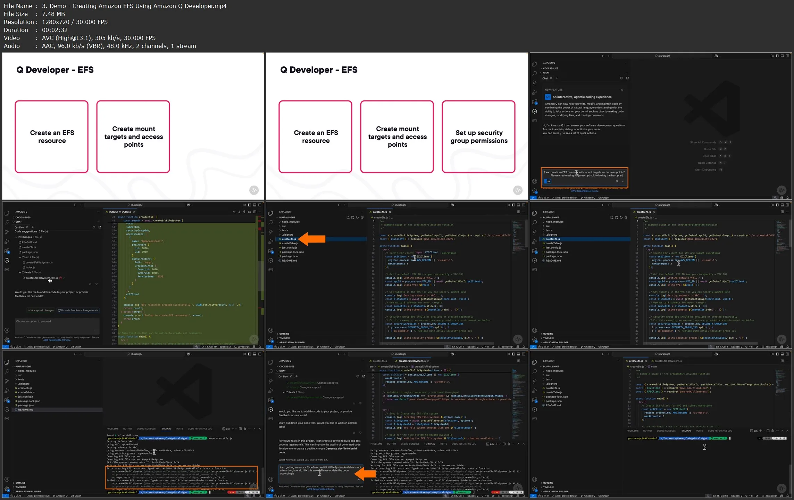794x500 pixels.
Task: Toggle primary side bar in index.js diff frame
Action: [x=249, y=205]
